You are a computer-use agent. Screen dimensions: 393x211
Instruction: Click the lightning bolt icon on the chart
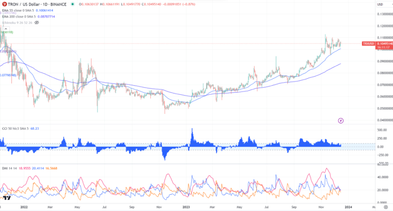[x=340, y=121]
